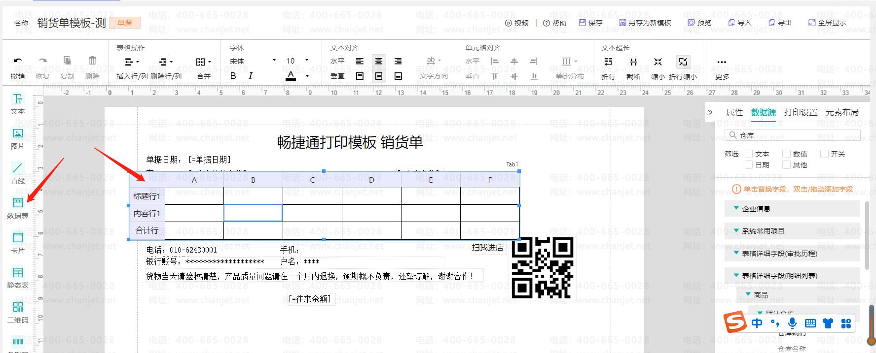The width and height of the screenshot is (876, 353).
Task: Add a 数据表 data table element
Action: click(18, 207)
